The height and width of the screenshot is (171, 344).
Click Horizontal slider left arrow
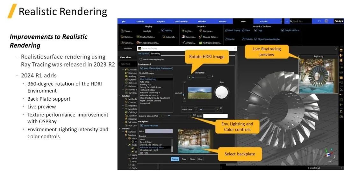pos(189,77)
